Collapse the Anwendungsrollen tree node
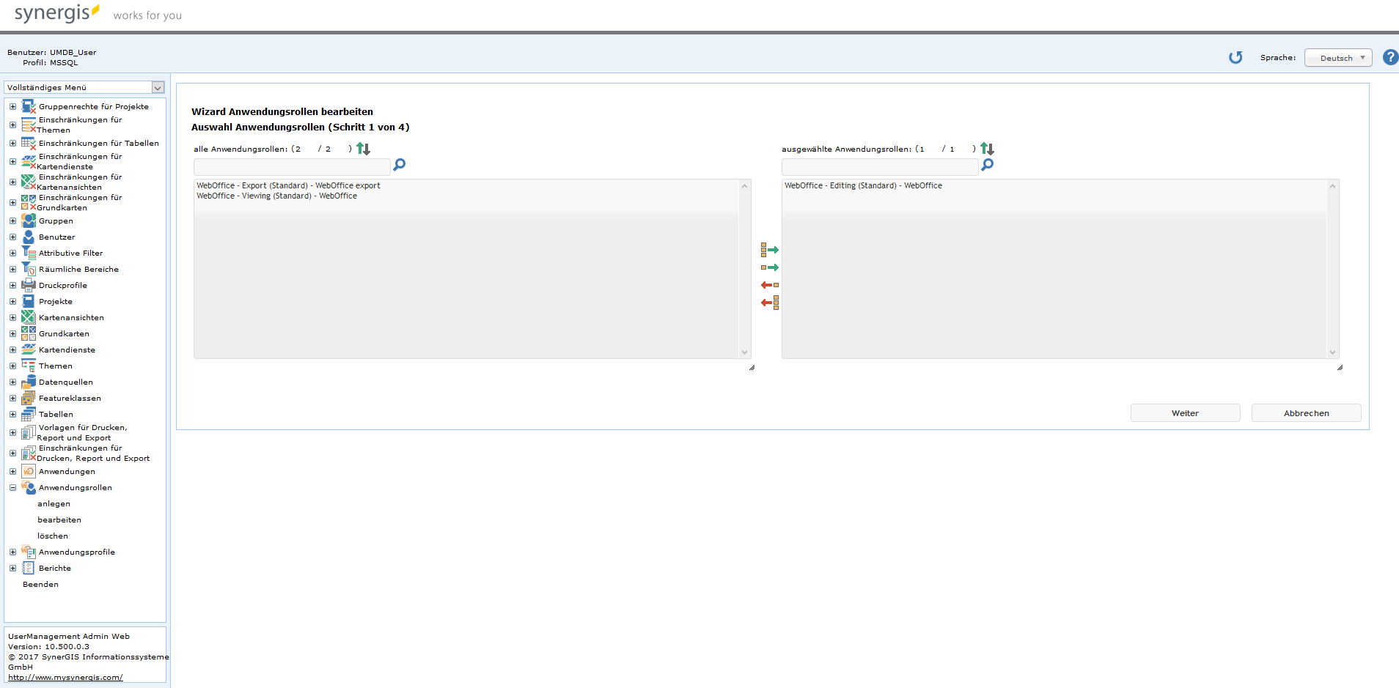The width and height of the screenshot is (1399, 688). pos(12,487)
